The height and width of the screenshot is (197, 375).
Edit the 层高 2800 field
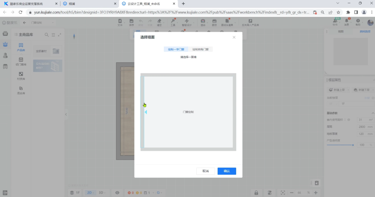(365, 127)
